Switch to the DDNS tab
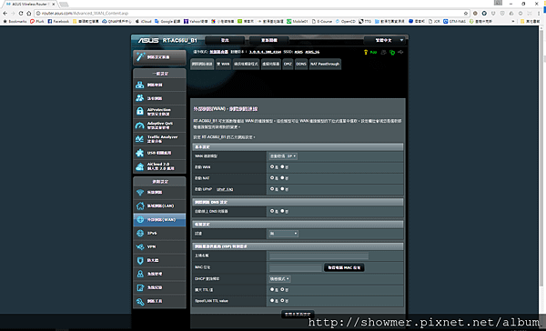546x331 pixels. (301, 64)
